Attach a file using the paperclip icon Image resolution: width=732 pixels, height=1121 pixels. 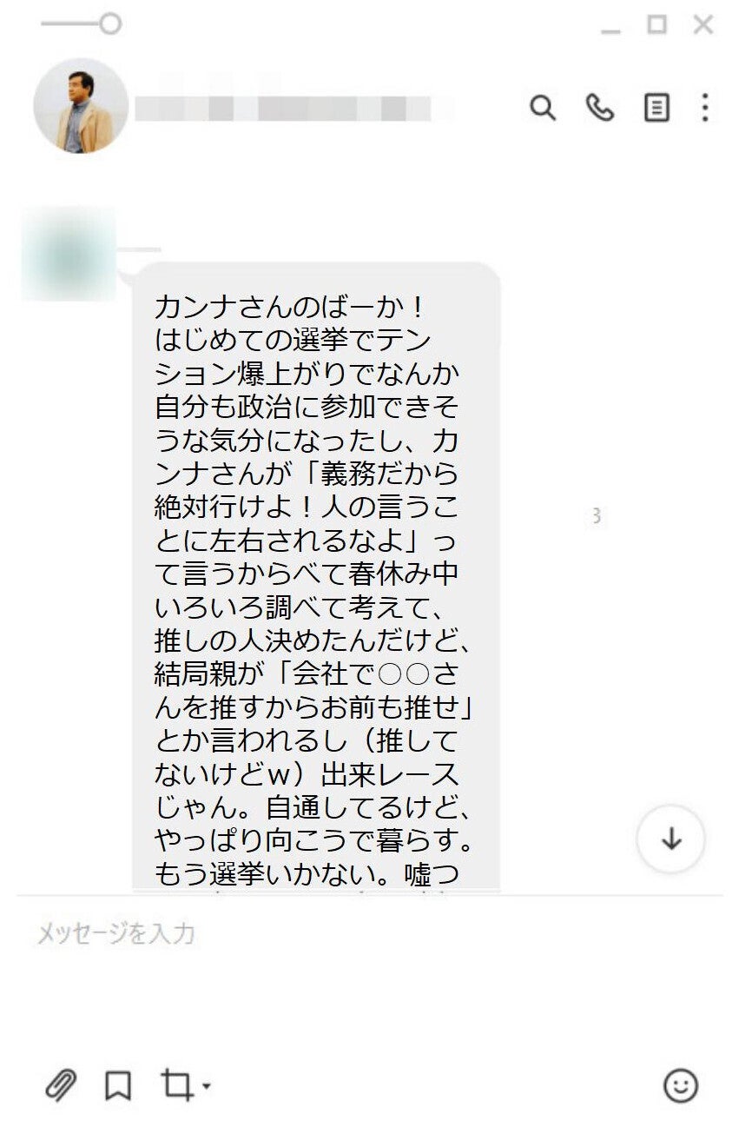61,1085
